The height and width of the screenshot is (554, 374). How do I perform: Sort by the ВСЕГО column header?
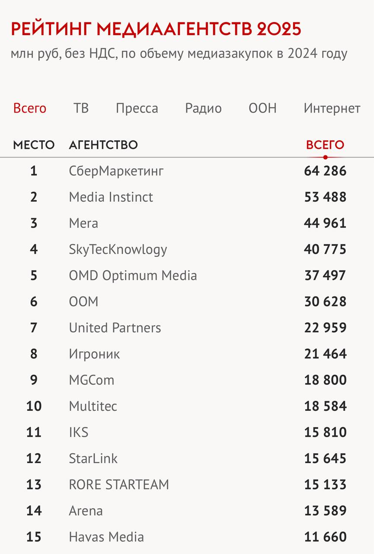click(x=325, y=145)
